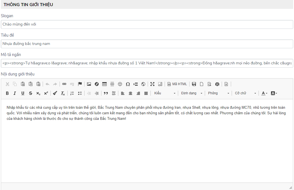Click the Mã HTML source button
This screenshot has height=190, width=294.
click(x=177, y=84)
